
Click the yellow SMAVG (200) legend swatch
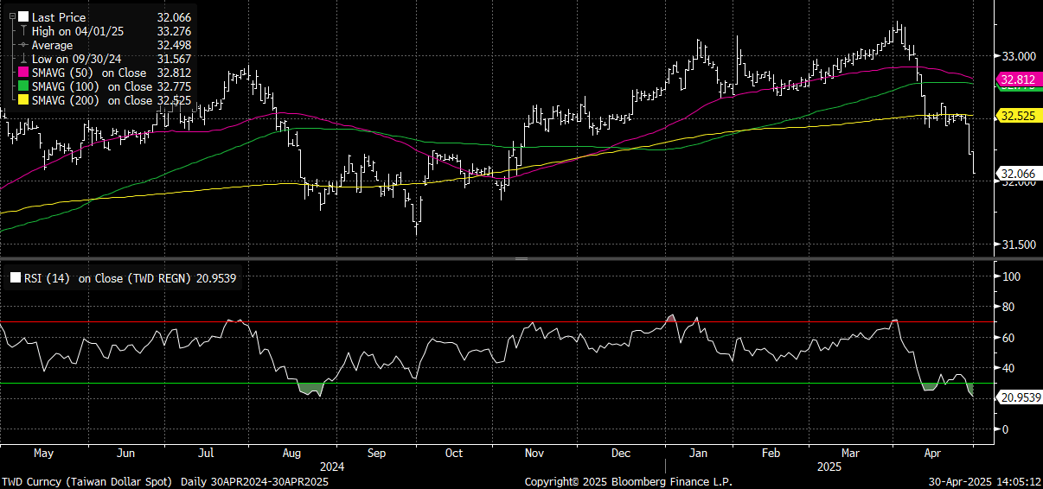pos(23,100)
